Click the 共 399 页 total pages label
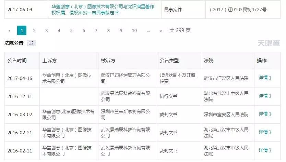Screen dimensions: 286x162 [180, 30]
